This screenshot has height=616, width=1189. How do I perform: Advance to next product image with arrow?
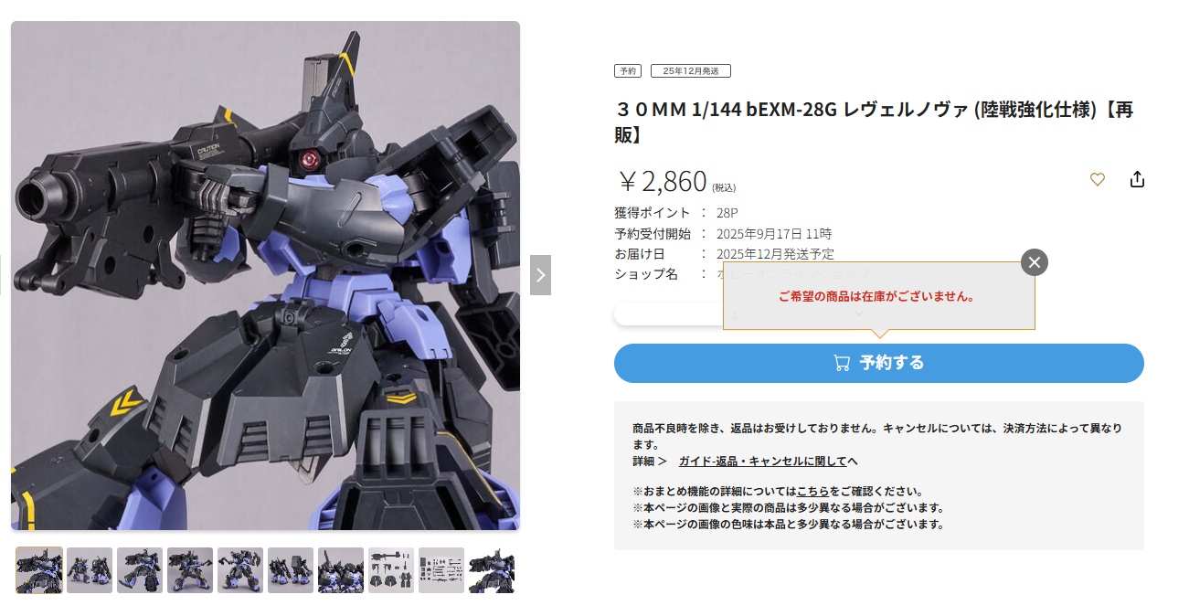click(540, 274)
